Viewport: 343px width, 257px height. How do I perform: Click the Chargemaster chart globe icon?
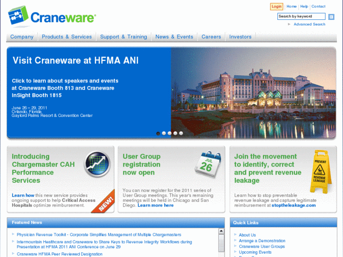[97, 164]
